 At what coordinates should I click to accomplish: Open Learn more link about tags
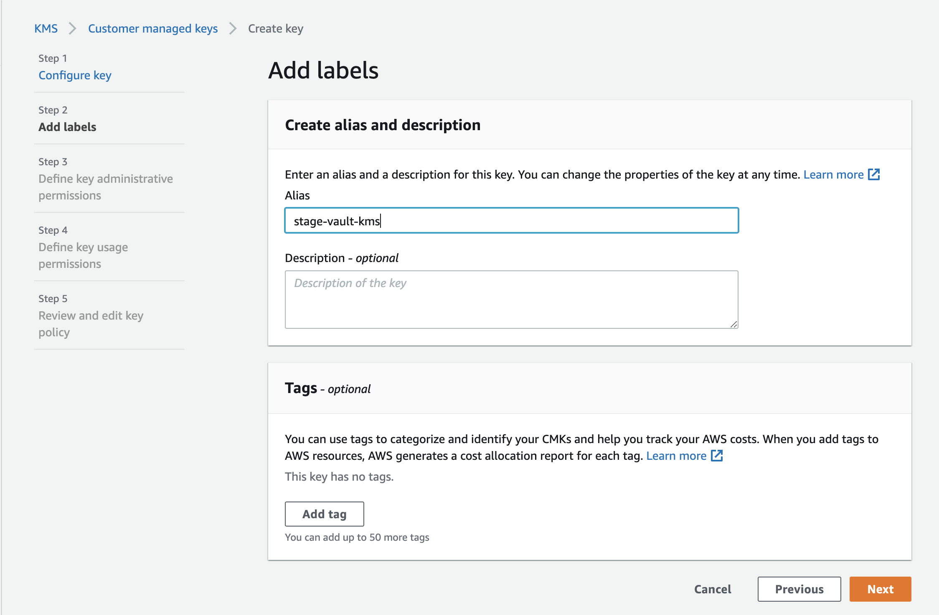676,456
